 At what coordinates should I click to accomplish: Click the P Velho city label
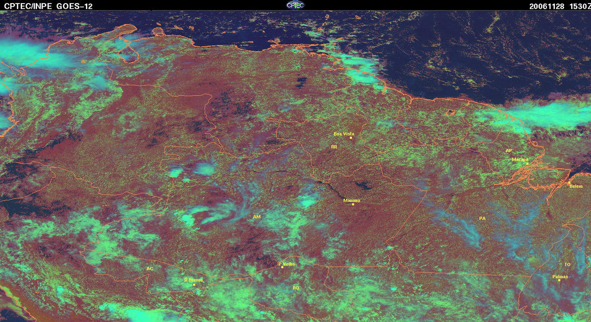(287, 264)
